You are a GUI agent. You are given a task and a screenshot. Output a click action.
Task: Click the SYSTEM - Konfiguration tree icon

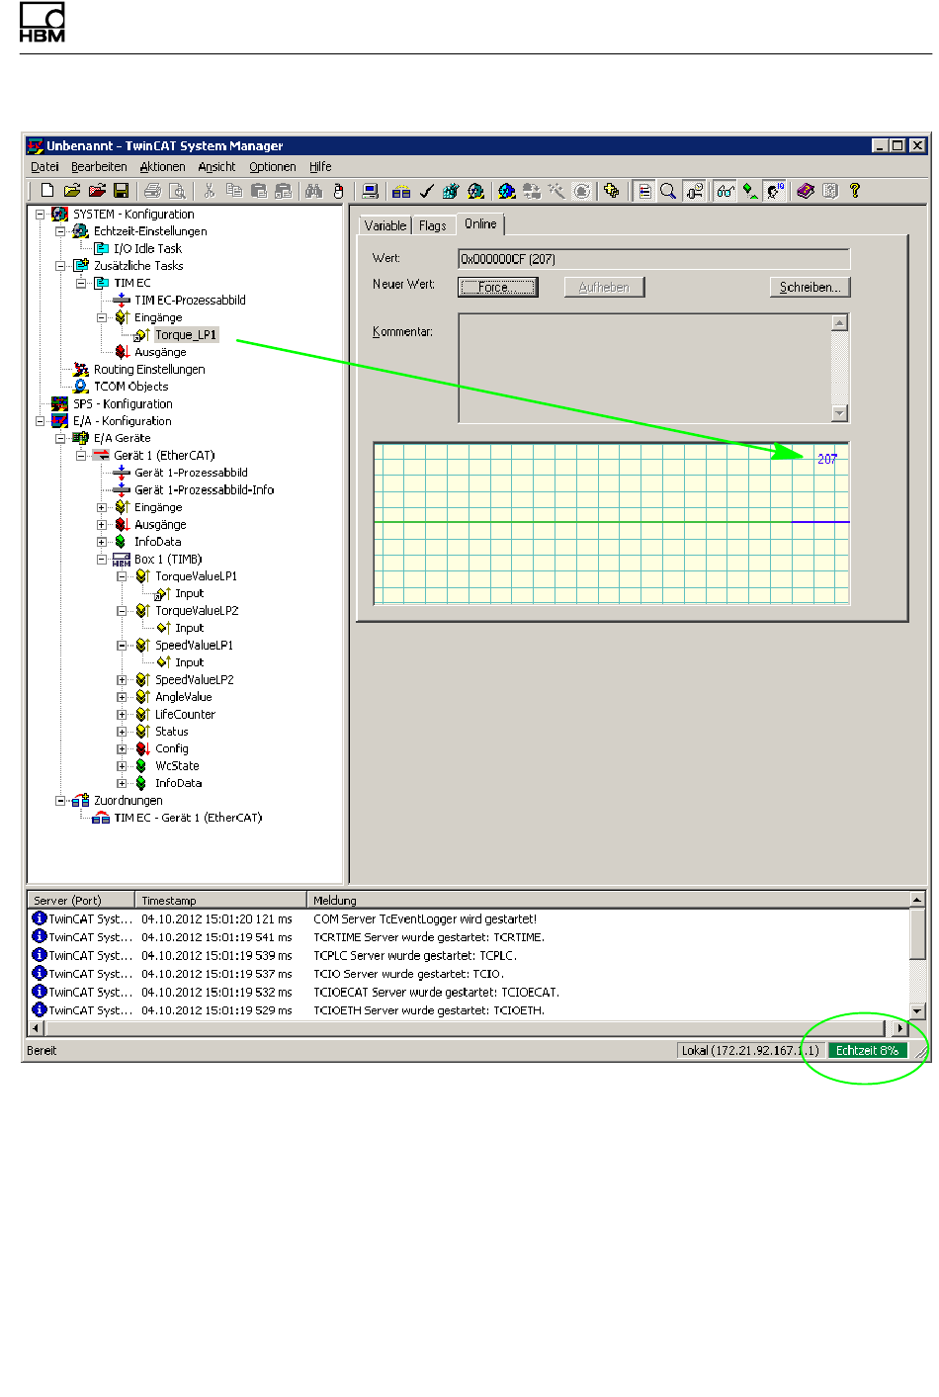pyautogui.click(x=61, y=214)
